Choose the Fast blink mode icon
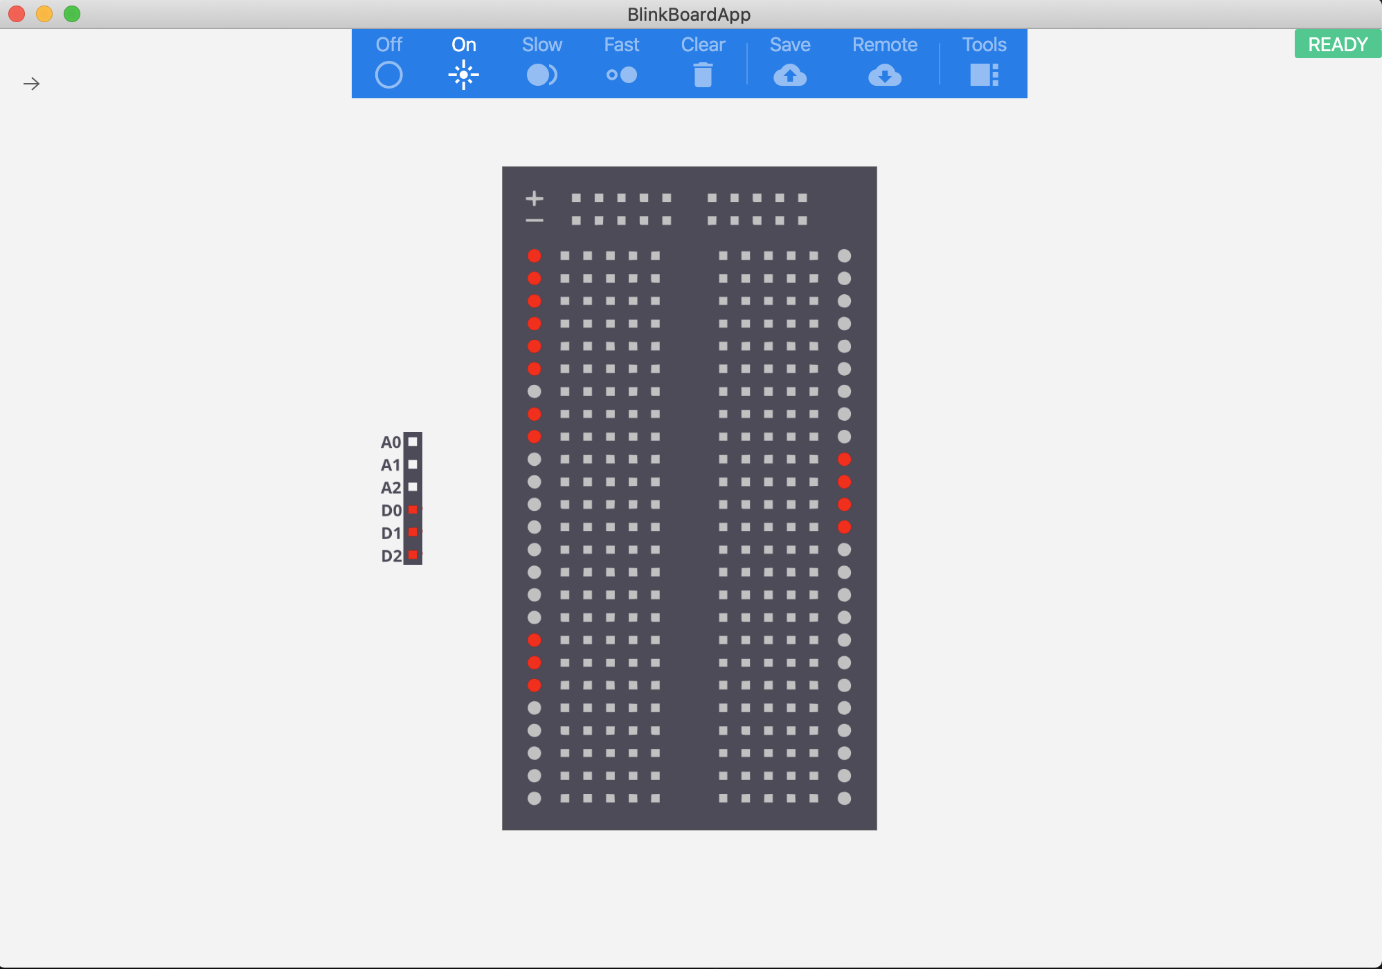This screenshot has height=969, width=1382. pos(621,74)
